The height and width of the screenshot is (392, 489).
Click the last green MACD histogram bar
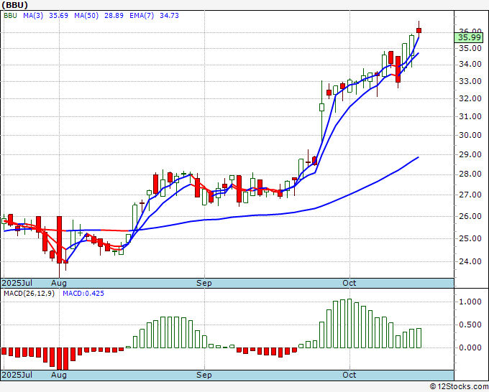point(419,338)
